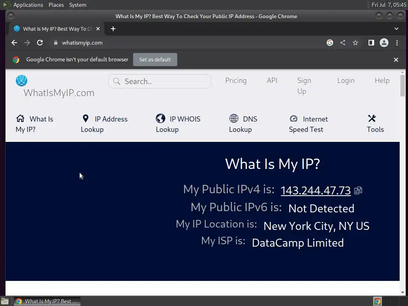The height and width of the screenshot is (306, 408).
Task: Click the wrench Tools icon
Action: coord(372,118)
